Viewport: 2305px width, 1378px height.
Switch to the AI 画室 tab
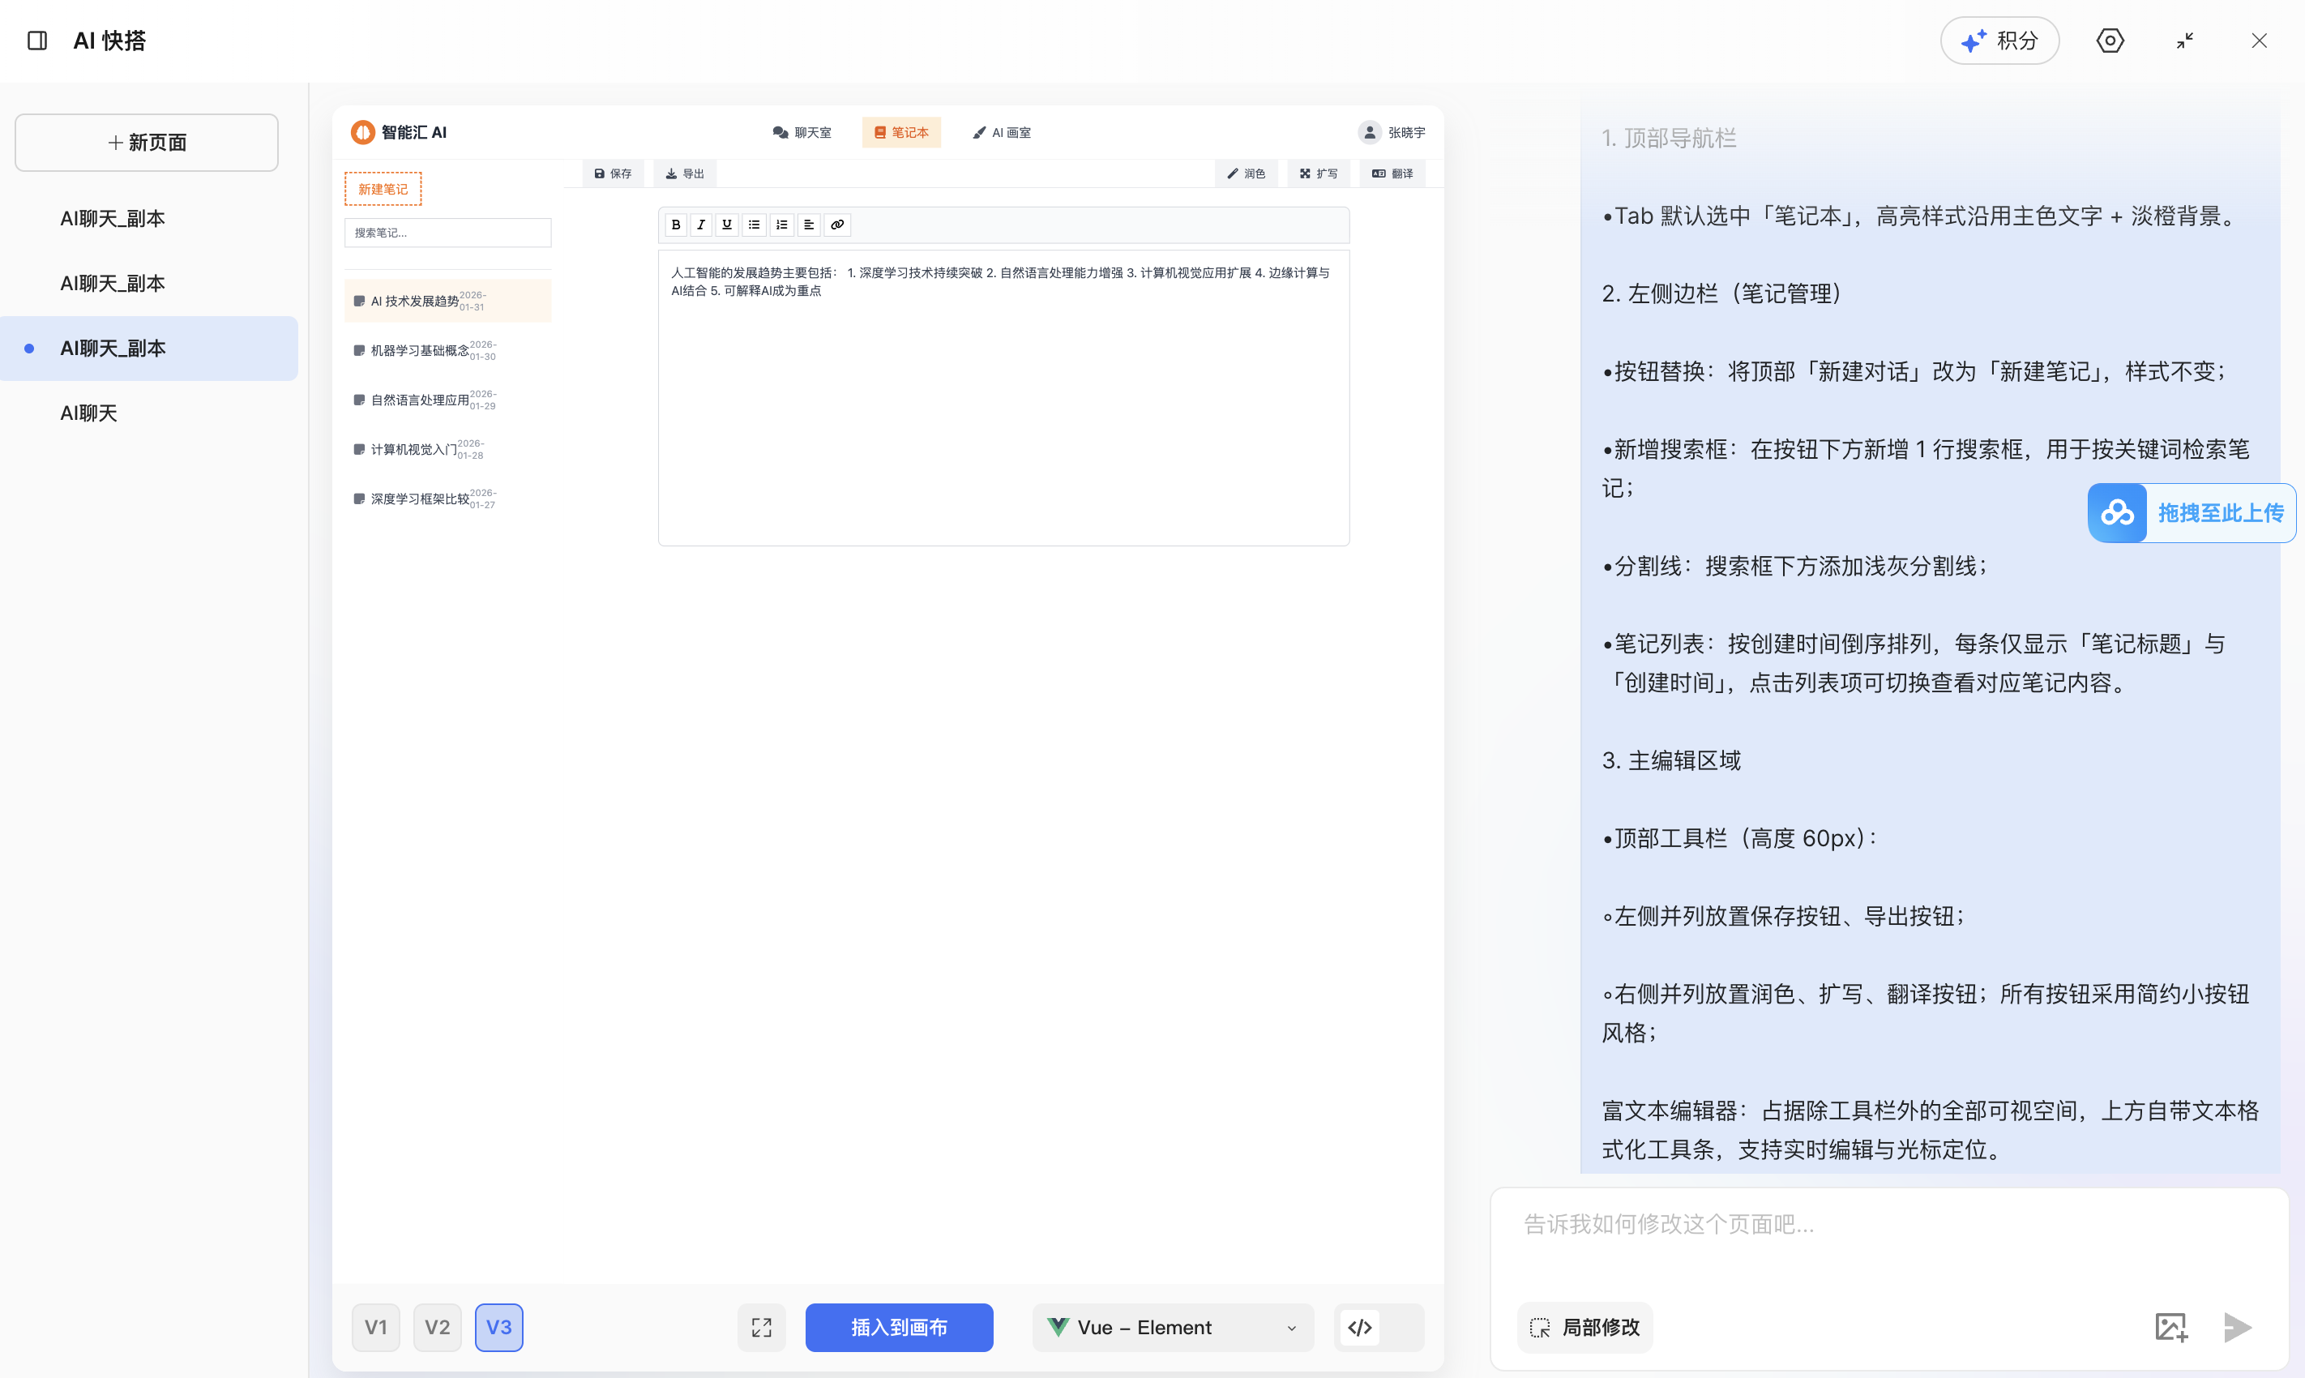click(1001, 132)
